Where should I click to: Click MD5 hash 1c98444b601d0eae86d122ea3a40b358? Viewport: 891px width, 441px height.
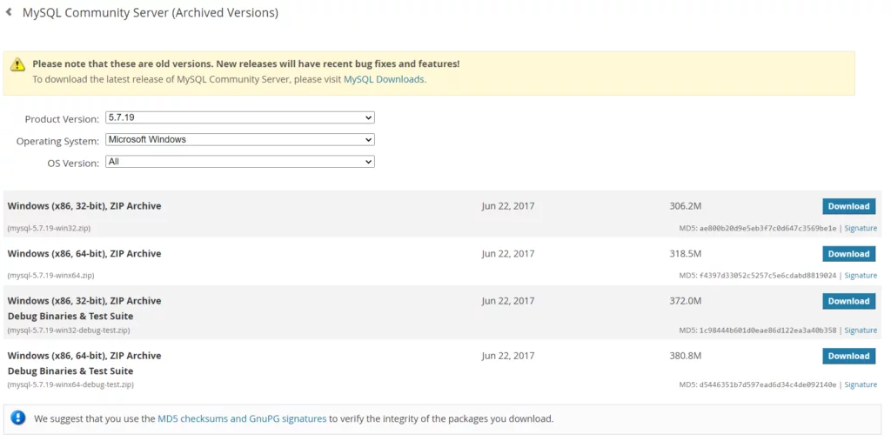pos(767,331)
